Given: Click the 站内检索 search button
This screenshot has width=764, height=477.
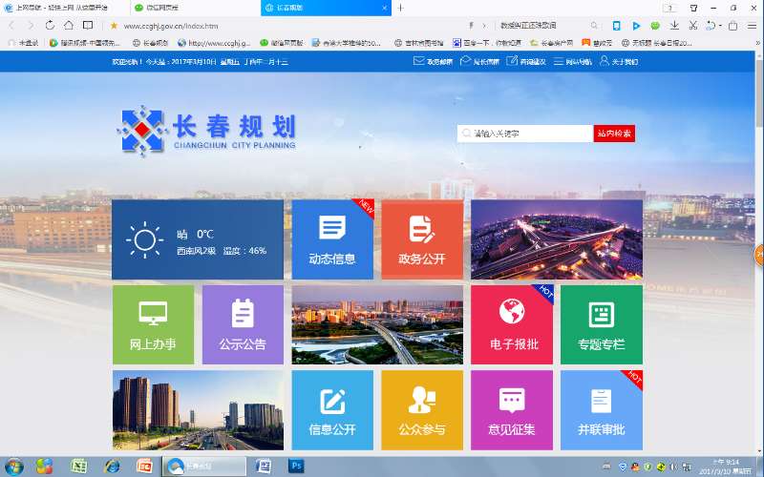Looking at the screenshot, I should (614, 134).
